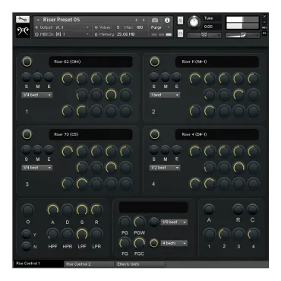Adjust the Tune knob

click(x=194, y=22)
